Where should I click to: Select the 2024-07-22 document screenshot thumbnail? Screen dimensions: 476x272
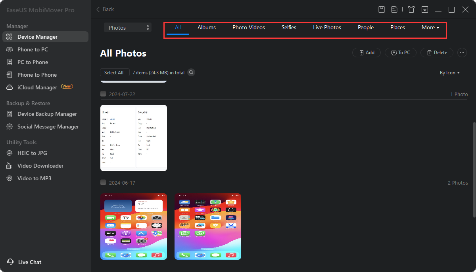click(134, 138)
